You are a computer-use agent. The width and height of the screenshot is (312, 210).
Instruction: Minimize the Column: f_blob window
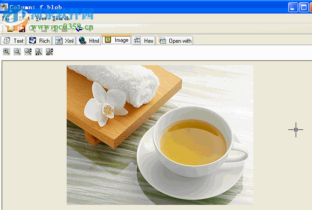coord(293,7)
